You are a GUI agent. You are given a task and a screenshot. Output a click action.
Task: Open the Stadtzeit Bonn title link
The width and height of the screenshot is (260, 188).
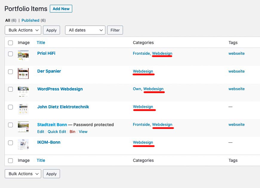52,125
